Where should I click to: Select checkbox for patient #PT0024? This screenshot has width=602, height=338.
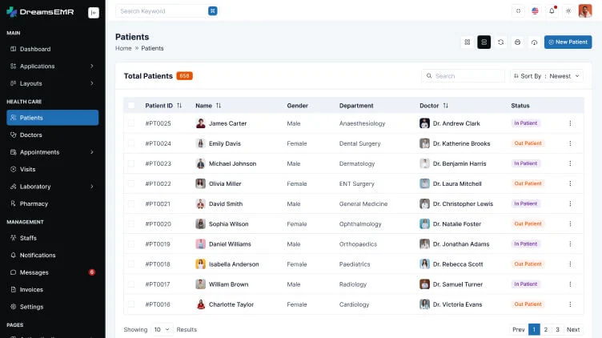coord(131,143)
